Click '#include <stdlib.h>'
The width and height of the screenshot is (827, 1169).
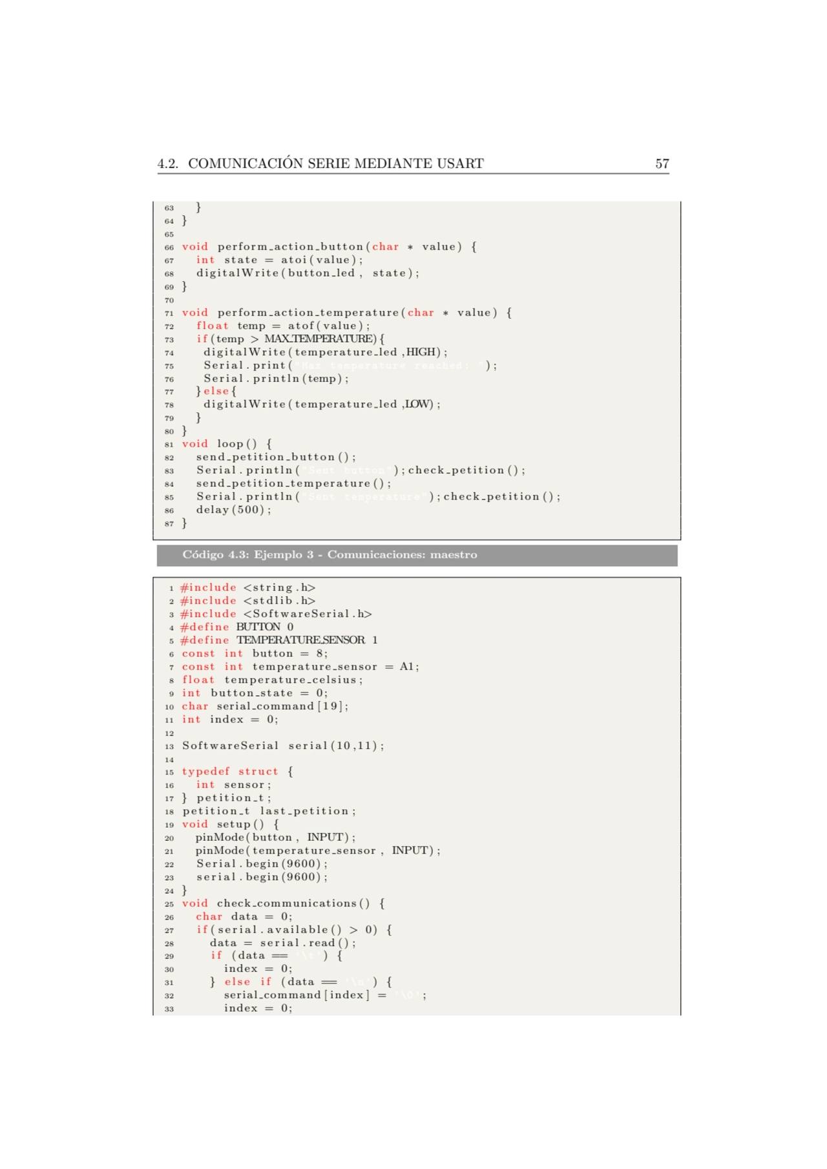coord(248,601)
